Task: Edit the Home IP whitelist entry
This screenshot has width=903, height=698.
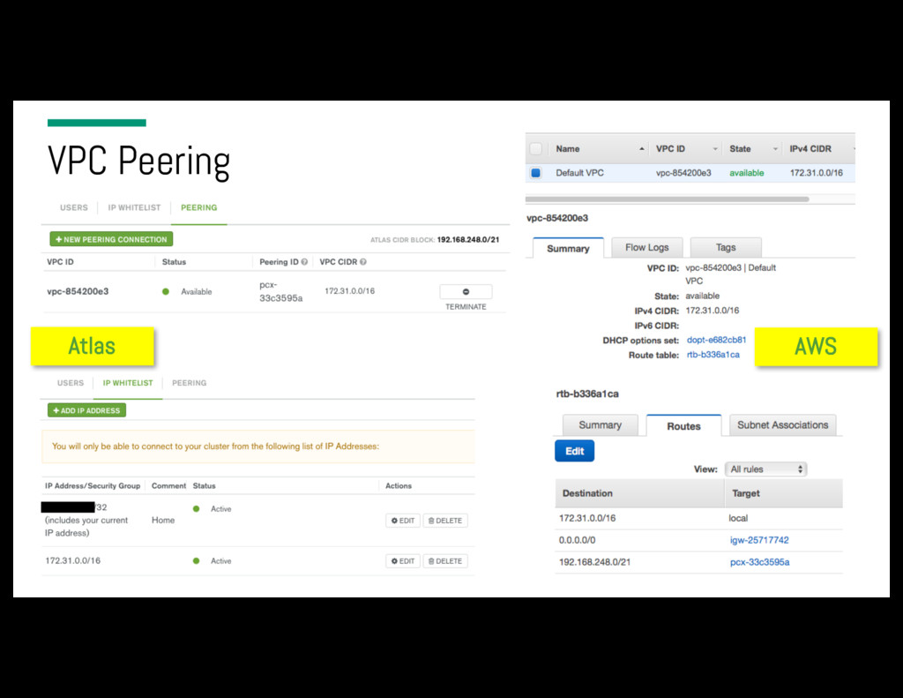Action: pyautogui.click(x=402, y=521)
